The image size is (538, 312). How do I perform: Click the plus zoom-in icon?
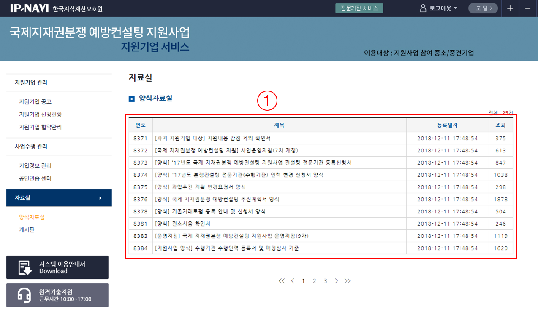click(x=510, y=8)
